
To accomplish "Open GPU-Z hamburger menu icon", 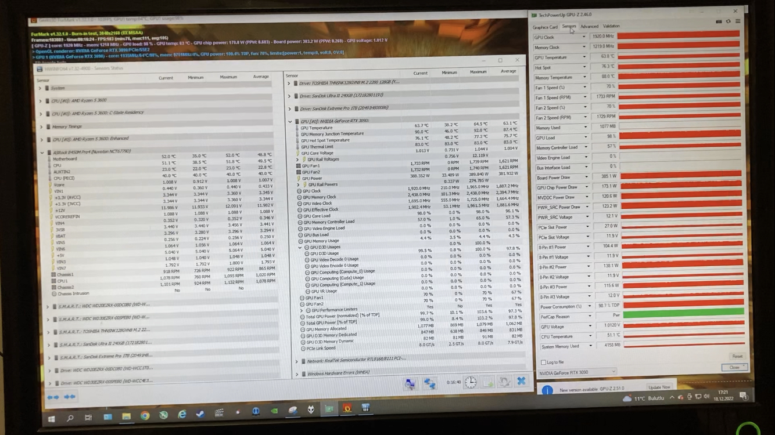I will [x=738, y=21].
